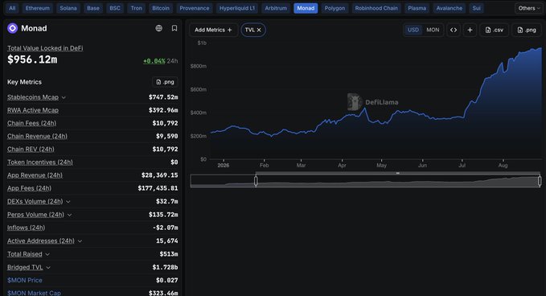The image size is (546, 296).
Task: Click the App Revenue (24h) label
Action: [x=35, y=175]
